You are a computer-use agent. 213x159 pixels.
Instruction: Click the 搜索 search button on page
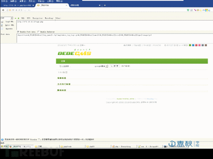click(115, 66)
